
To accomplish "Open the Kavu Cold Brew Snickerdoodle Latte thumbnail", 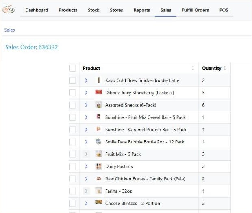I will (98, 80).
